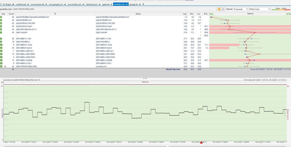Viewport: 291px width, 147px height.
Task: Open the timeline graph period dropdown arrow
Action: [286, 80]
